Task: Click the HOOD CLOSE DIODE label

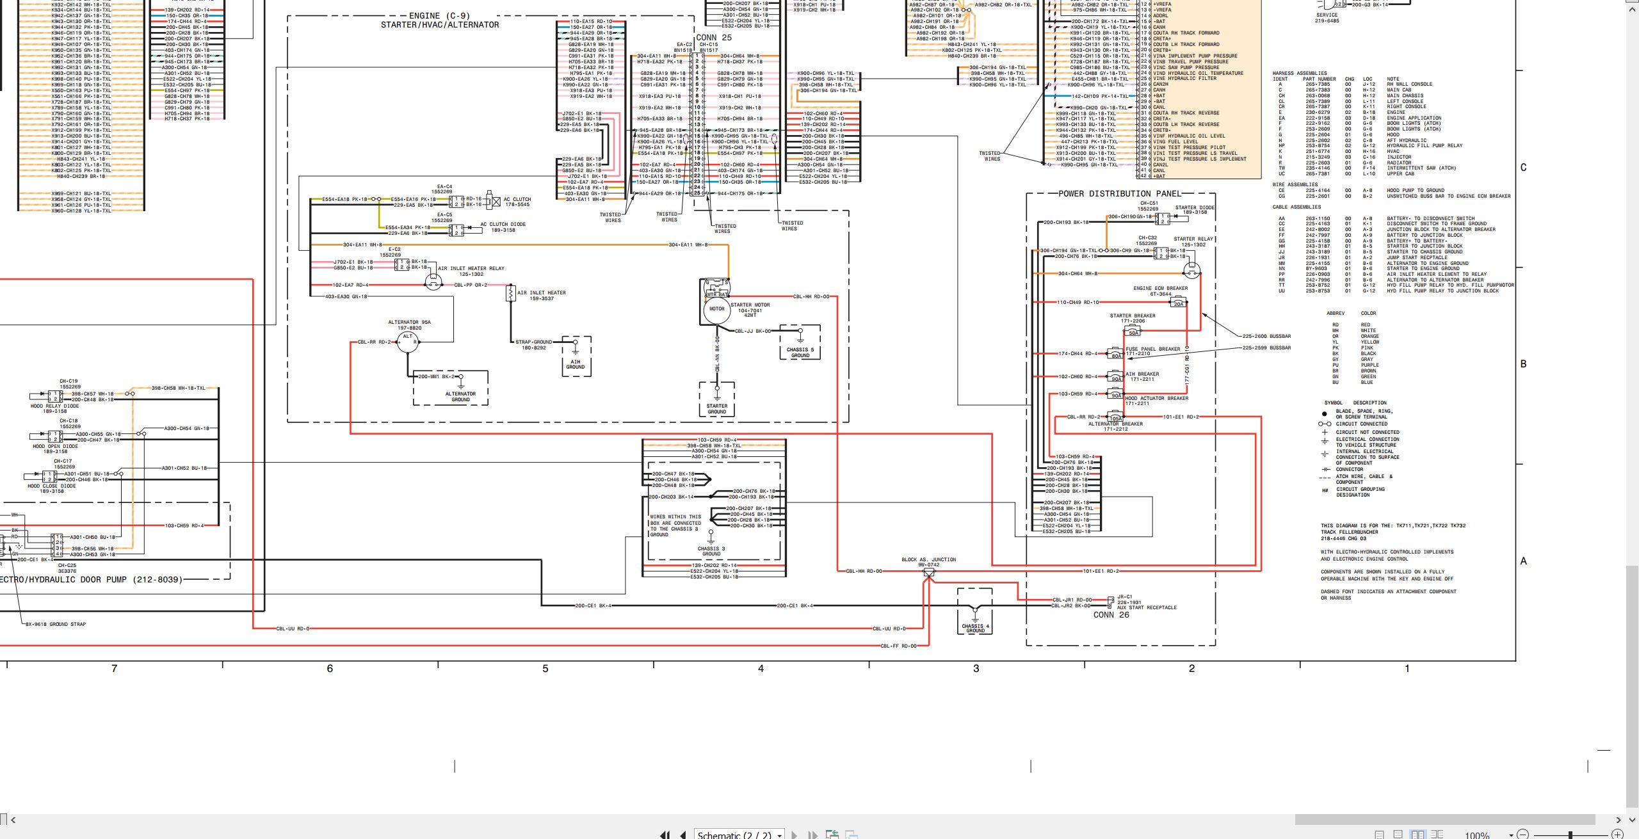Action: (51, 486)
